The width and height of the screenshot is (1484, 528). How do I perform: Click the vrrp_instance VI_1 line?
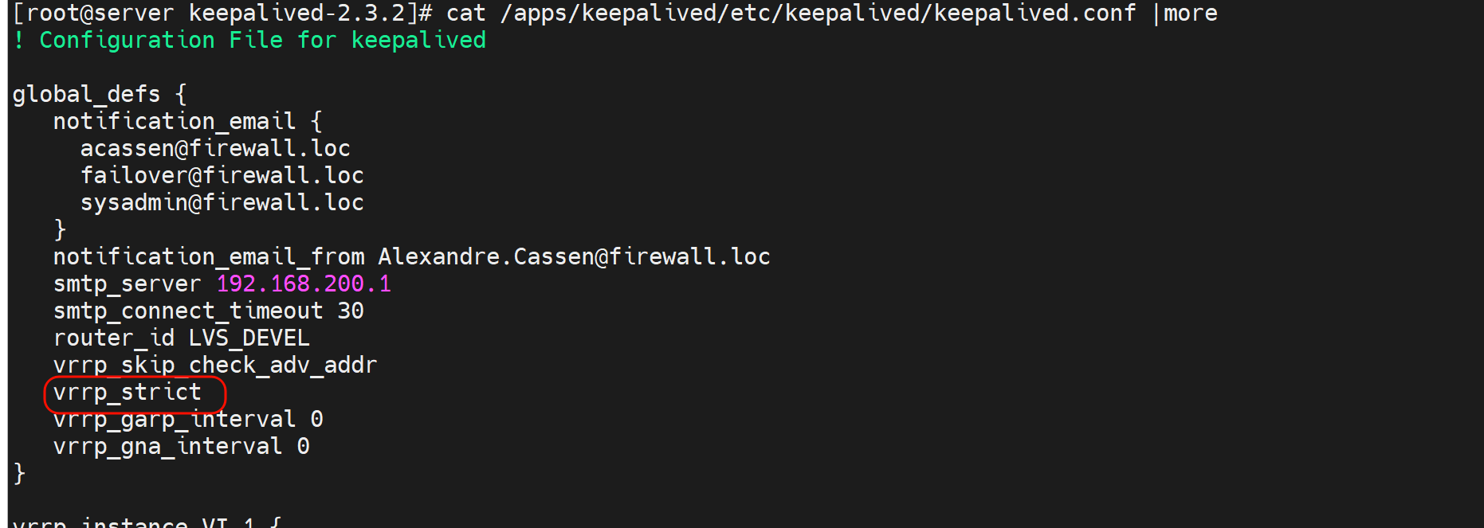tap(147, 522)
